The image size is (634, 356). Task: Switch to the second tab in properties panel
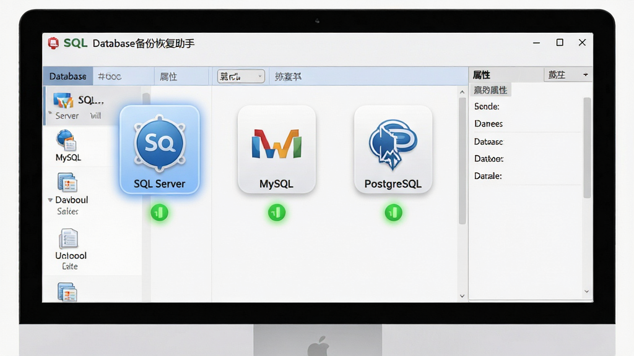pos(557,75)
